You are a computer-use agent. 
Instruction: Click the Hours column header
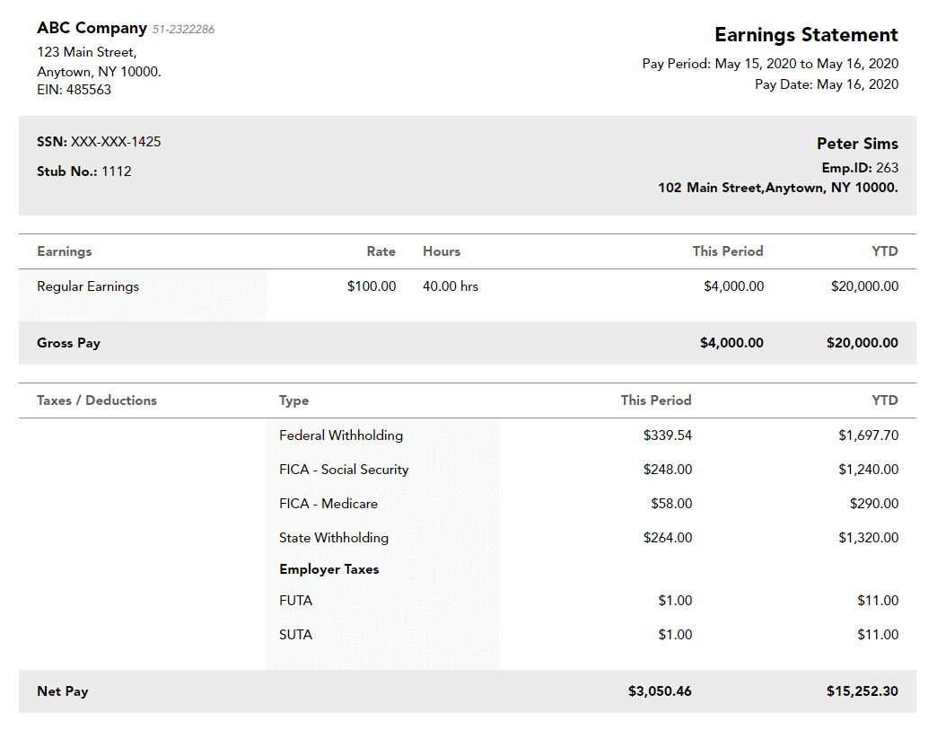click(x=442, y=251)
